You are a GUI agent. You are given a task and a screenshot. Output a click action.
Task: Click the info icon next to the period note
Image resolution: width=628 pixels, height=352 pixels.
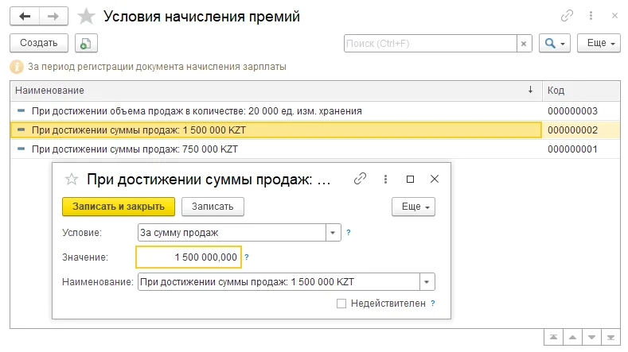(17, 67)
